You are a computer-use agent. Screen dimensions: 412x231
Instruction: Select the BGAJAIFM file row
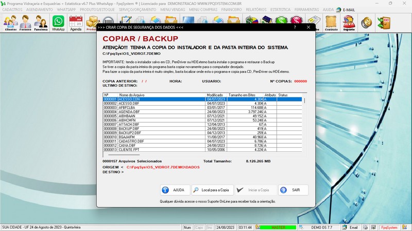[x=202, y=137]
